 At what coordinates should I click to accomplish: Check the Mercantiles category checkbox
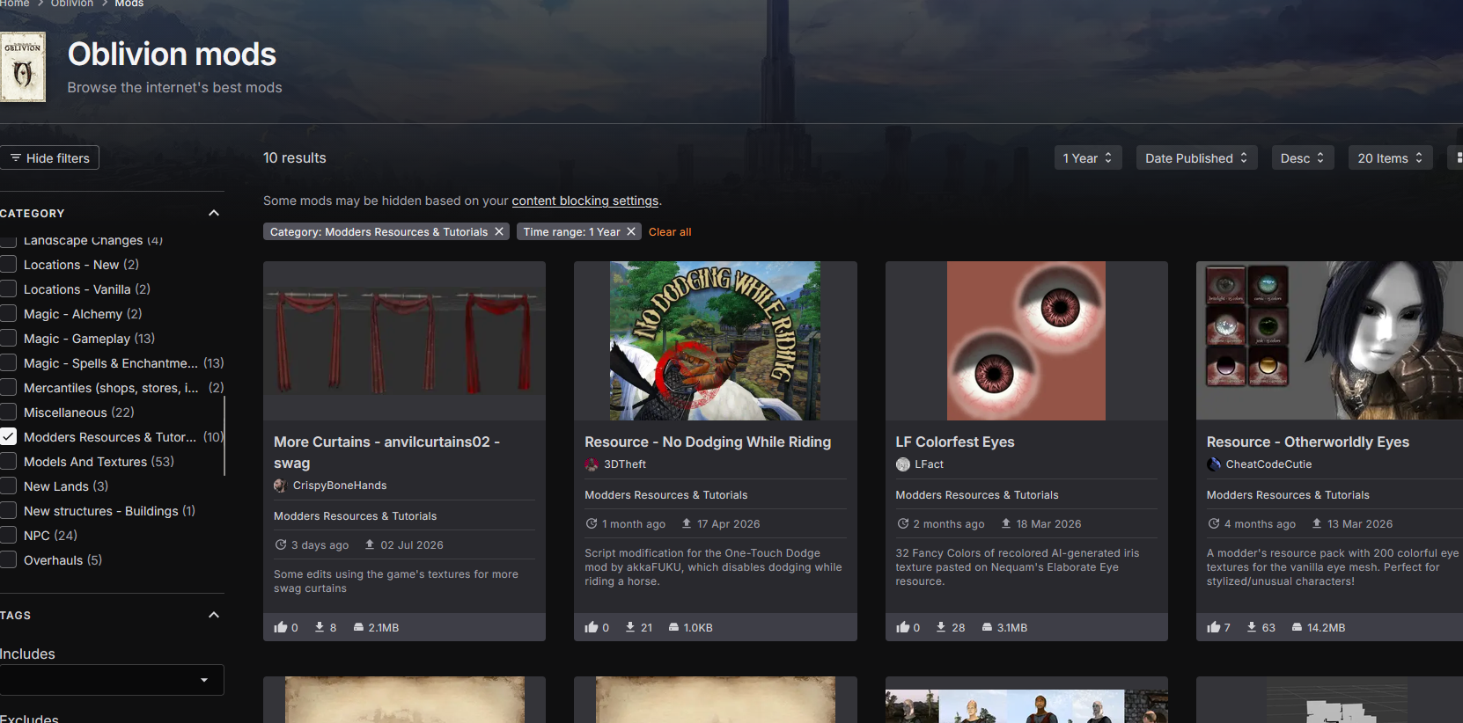point(9,387)
